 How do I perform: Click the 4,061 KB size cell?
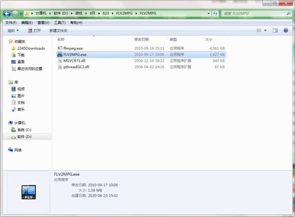point(217,48)
